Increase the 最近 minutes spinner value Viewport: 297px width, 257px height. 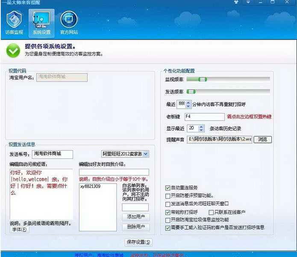188,103
